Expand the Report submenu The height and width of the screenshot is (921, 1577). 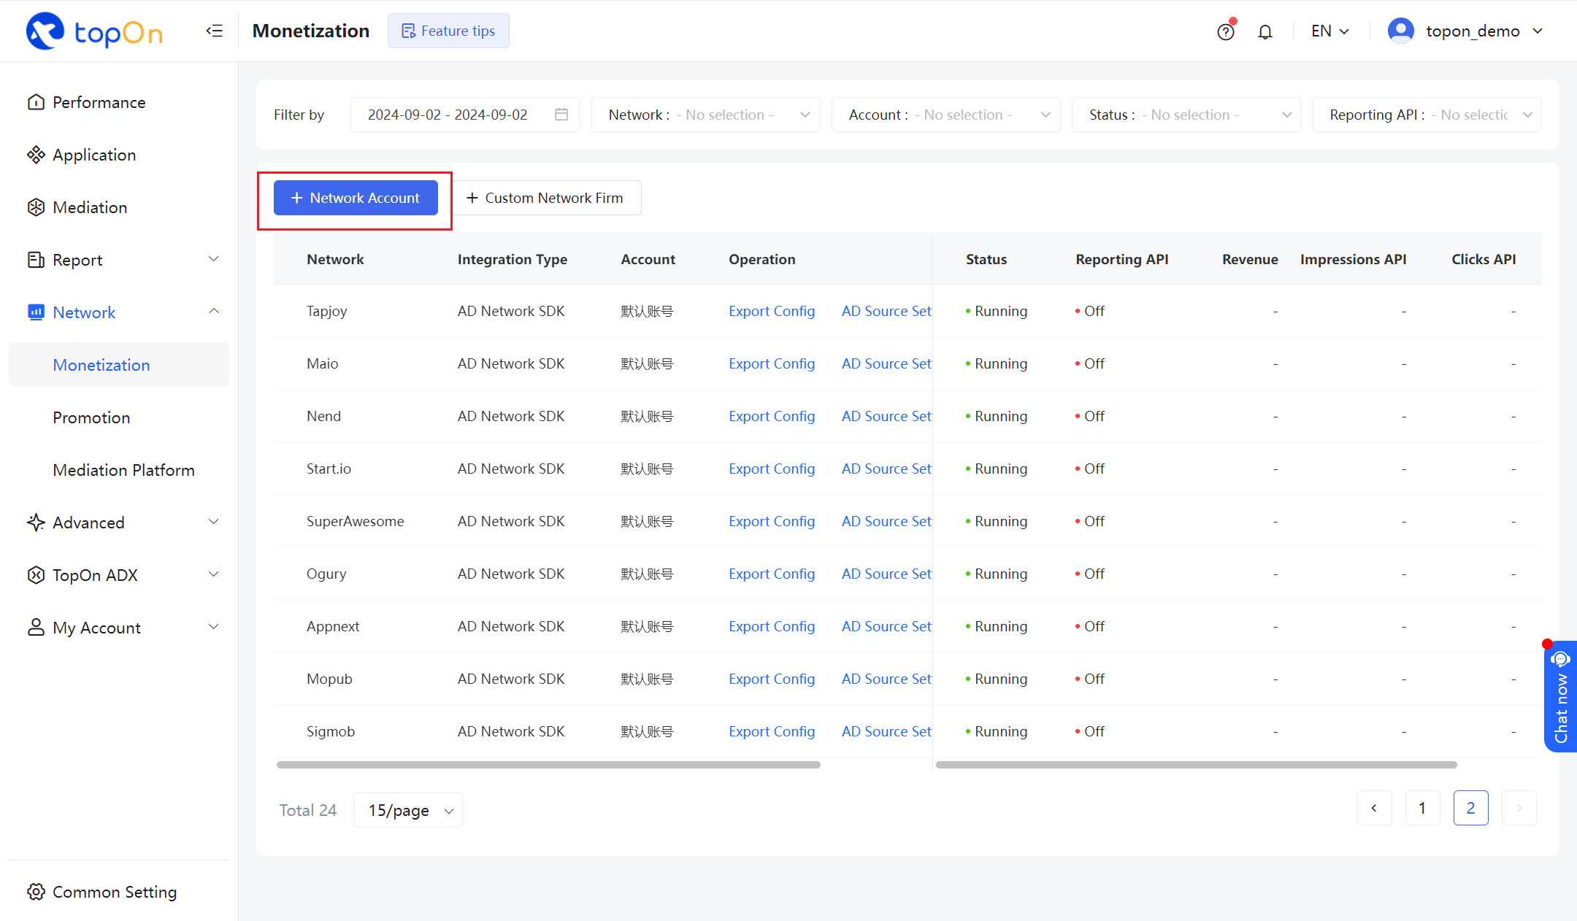[x=214, y=259]
